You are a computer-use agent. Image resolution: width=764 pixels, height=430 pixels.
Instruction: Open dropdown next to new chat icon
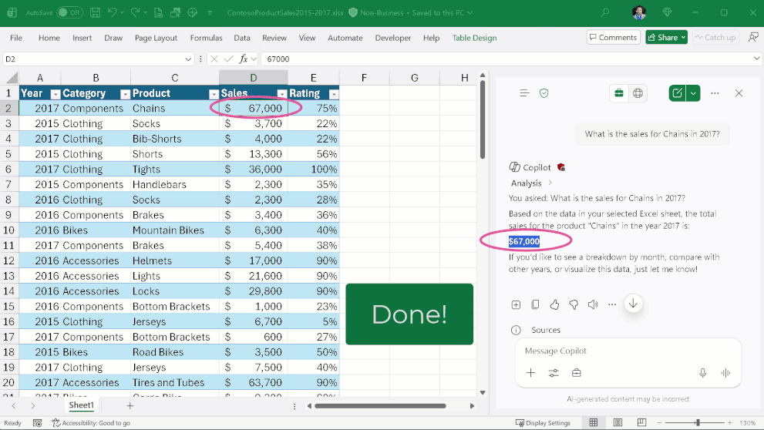(693, 93)
